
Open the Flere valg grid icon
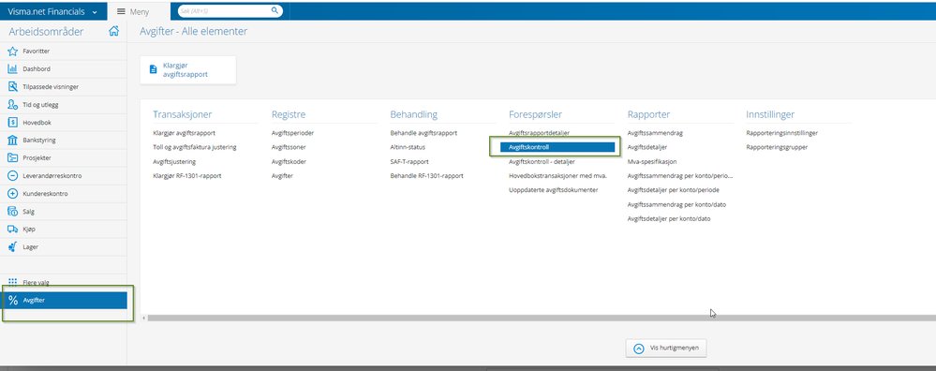[12, 283]
